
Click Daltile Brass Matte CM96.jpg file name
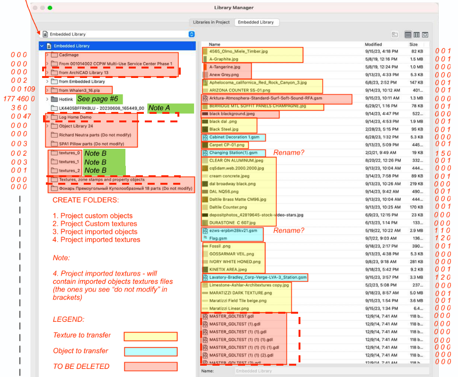[238, 199]
